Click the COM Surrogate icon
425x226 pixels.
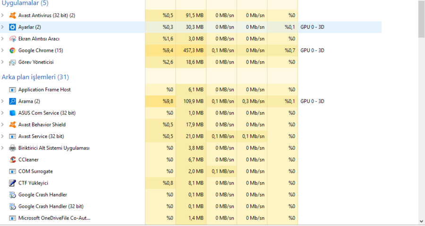click(x=12, y=171)
